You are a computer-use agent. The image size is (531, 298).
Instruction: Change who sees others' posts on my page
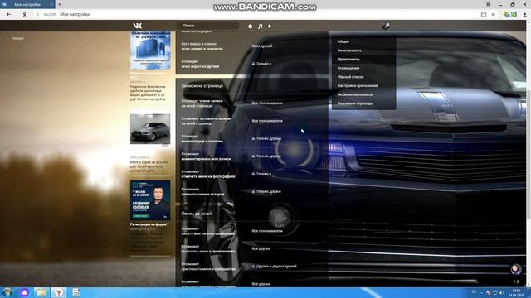[267, 103]
